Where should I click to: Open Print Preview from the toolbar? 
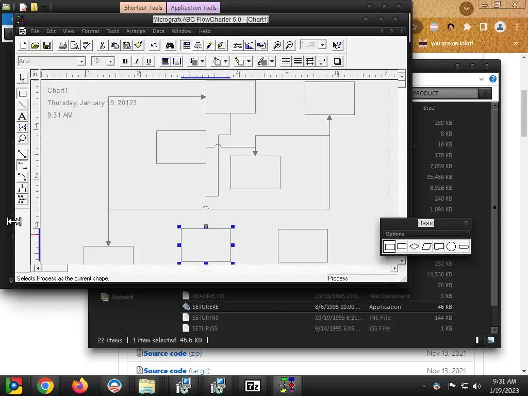(74, 45)
